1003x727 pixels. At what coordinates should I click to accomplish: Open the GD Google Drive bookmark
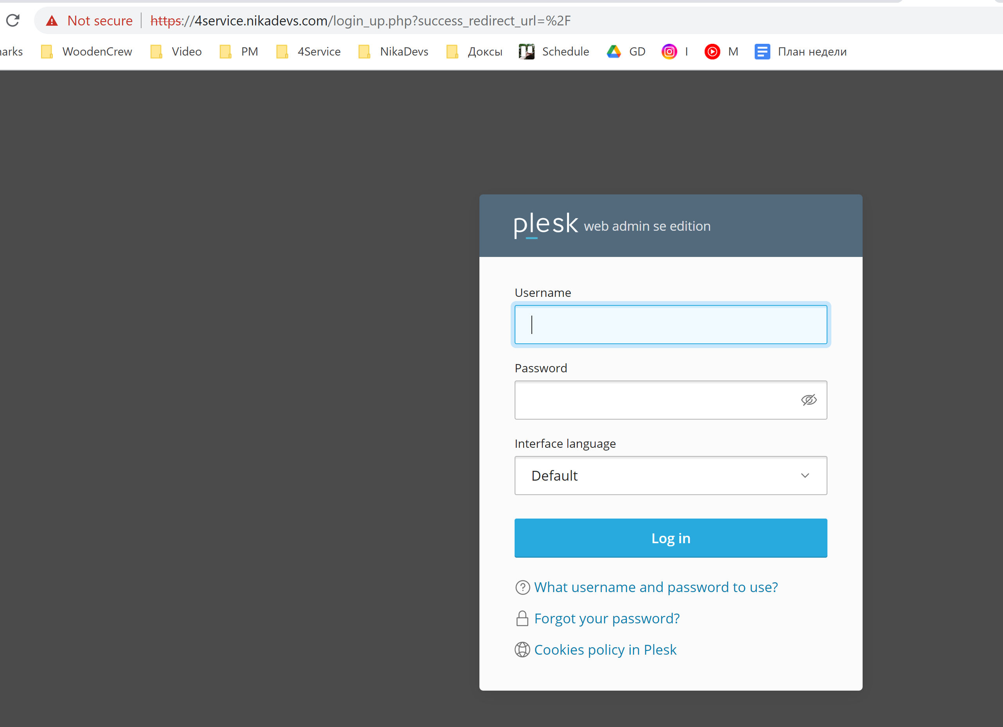tap(626, 52)
